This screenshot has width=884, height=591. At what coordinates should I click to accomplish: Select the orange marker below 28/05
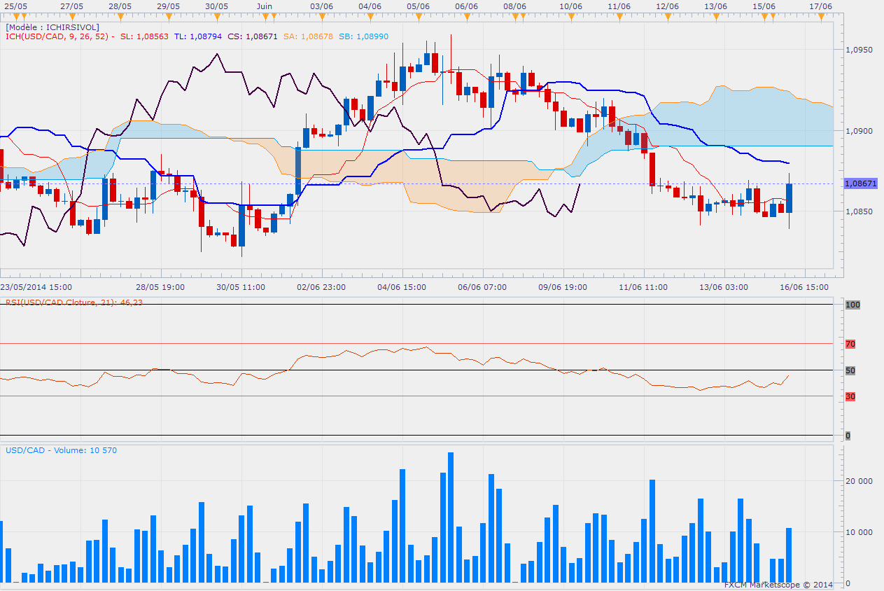coord(121,15)
